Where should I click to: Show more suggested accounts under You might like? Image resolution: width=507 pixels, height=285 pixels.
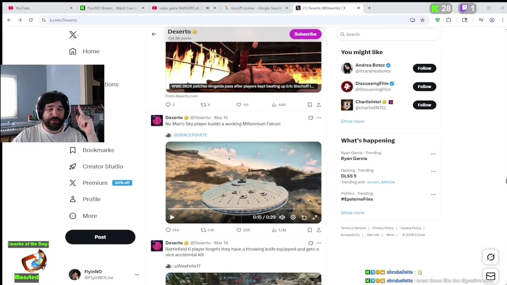(x=353, y=121)
